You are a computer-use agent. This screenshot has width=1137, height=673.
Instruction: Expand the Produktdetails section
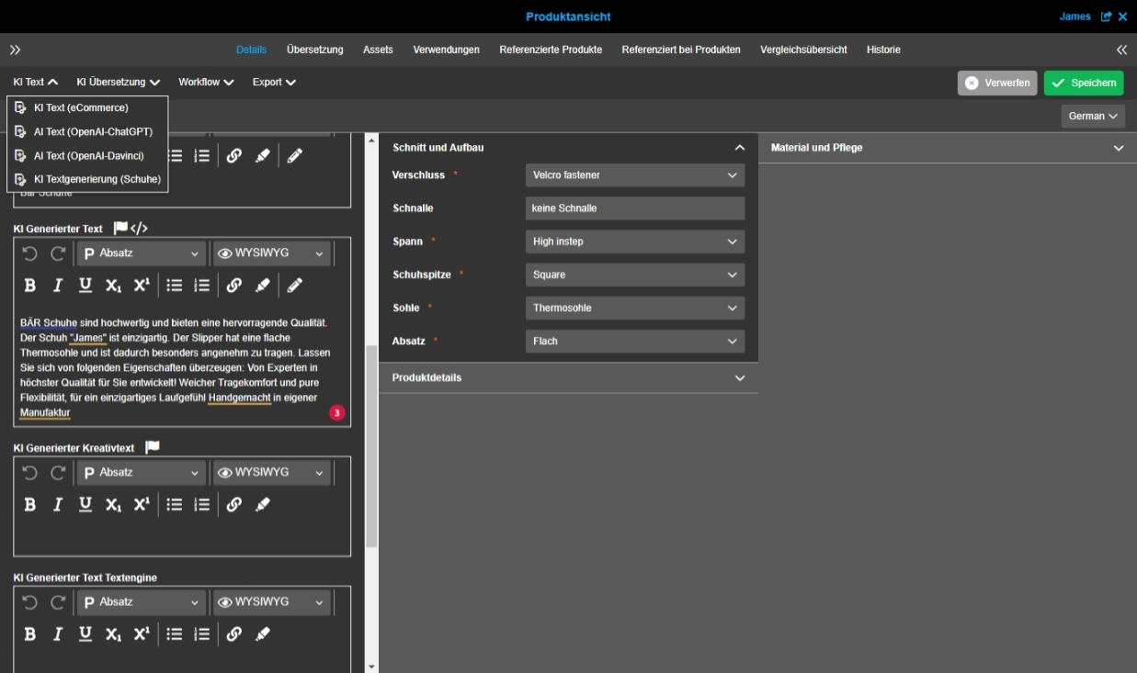pos(568,377)
